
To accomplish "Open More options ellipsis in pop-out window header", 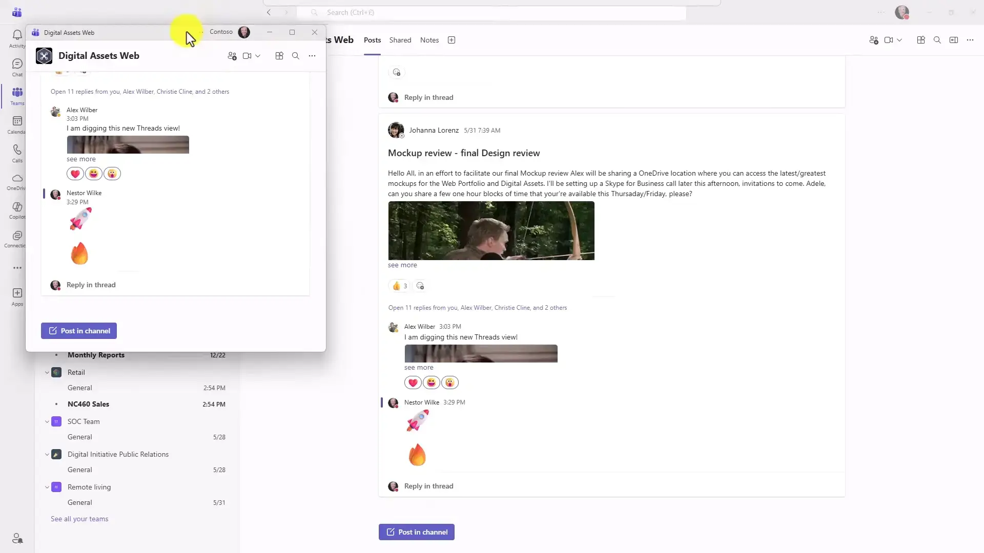I will (x=312, y=56).
